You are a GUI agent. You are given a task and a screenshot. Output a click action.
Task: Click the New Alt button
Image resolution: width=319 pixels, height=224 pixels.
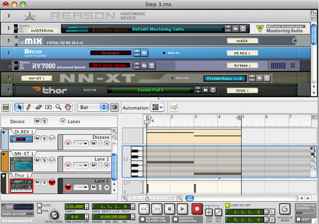pos(219,212)
